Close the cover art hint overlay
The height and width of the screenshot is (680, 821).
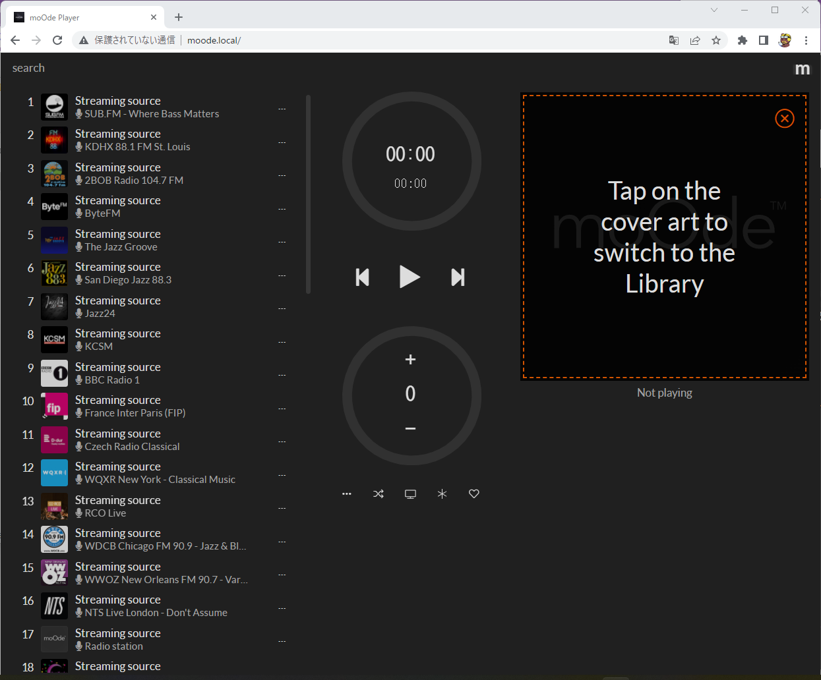click(785, 119)
